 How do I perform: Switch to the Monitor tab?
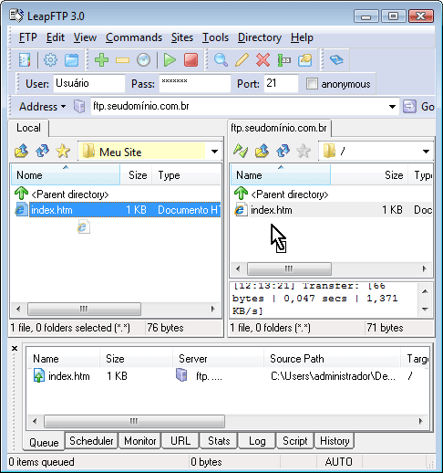140,441
